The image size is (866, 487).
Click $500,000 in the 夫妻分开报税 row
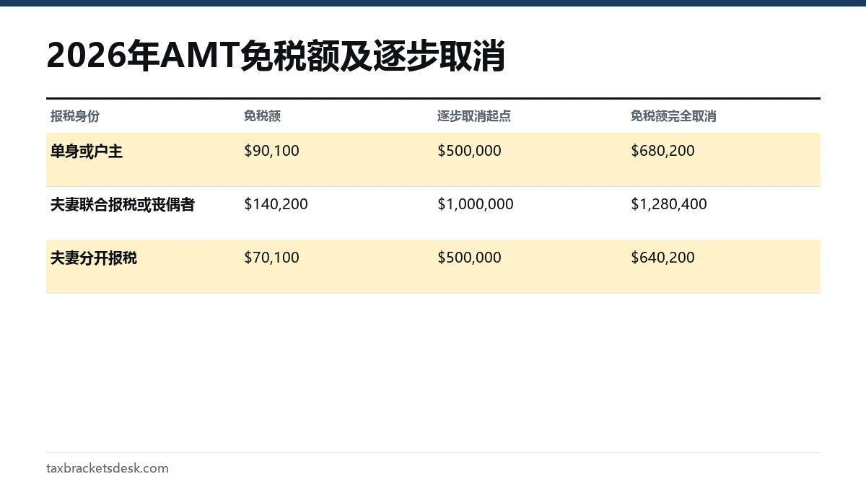(469, 258)
